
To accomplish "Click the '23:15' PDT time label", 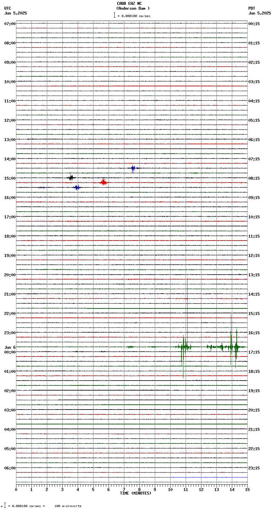I will pos(254,468).
